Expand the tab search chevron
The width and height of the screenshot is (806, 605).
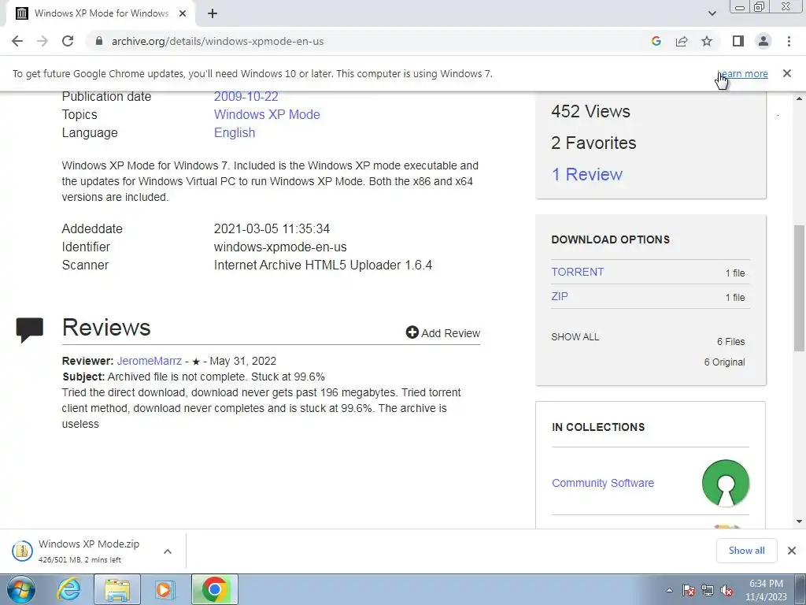coord(712,13)
